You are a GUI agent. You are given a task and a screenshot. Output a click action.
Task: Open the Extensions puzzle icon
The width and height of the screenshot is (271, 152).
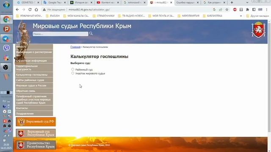247,10
